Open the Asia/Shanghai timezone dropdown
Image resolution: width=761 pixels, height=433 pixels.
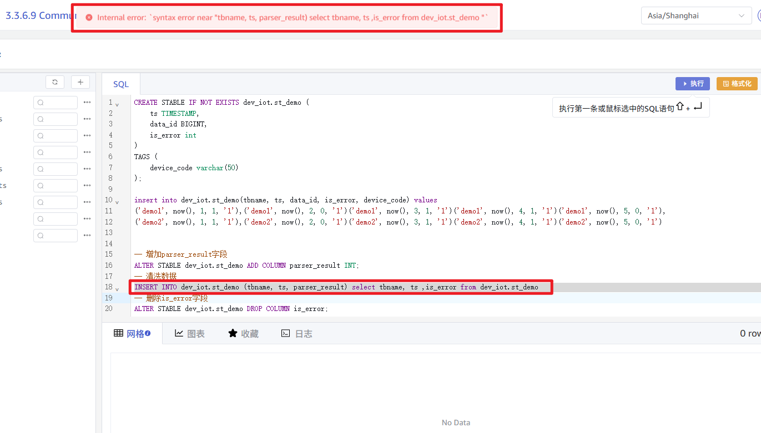click(696, 16)
